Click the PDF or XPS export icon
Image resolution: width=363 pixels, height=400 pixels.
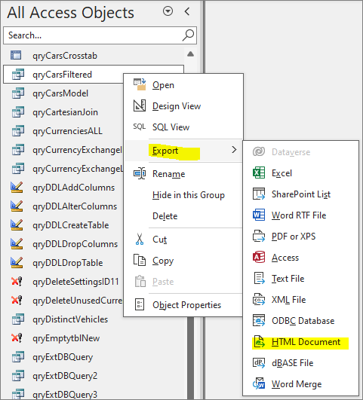(x=259, y=236)
